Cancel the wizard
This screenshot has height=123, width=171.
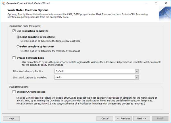point(105,118)
